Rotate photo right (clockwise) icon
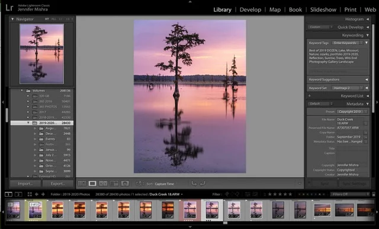 [203, 184]
